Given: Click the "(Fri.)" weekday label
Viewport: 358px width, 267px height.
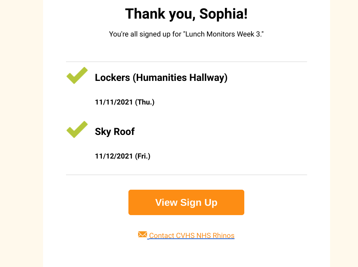Looking at the screenshot, I should coord(143,156).
